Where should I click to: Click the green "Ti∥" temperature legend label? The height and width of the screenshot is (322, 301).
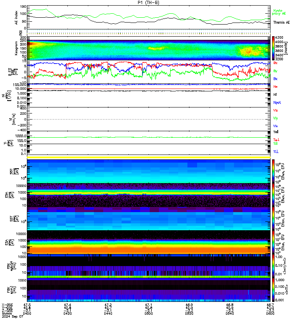click(275, 144)
